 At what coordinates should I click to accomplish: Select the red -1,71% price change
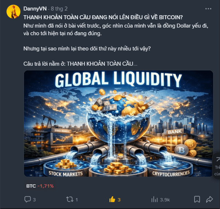(x=45, y=186)
